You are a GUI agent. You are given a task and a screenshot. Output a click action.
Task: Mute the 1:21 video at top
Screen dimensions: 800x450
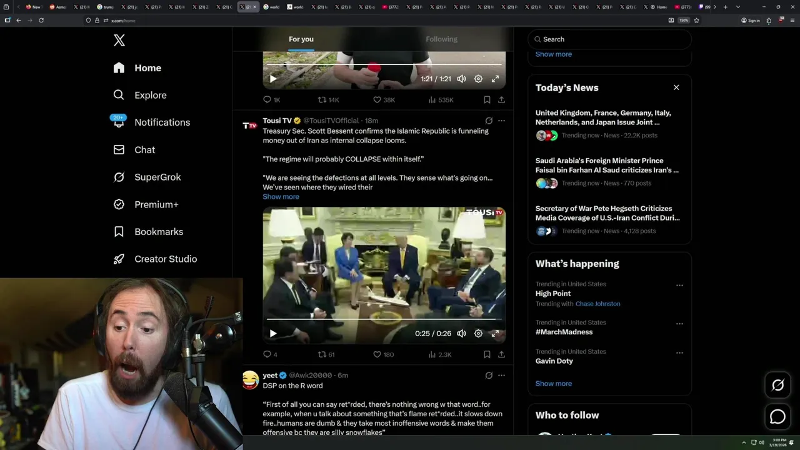pos(461,79)
